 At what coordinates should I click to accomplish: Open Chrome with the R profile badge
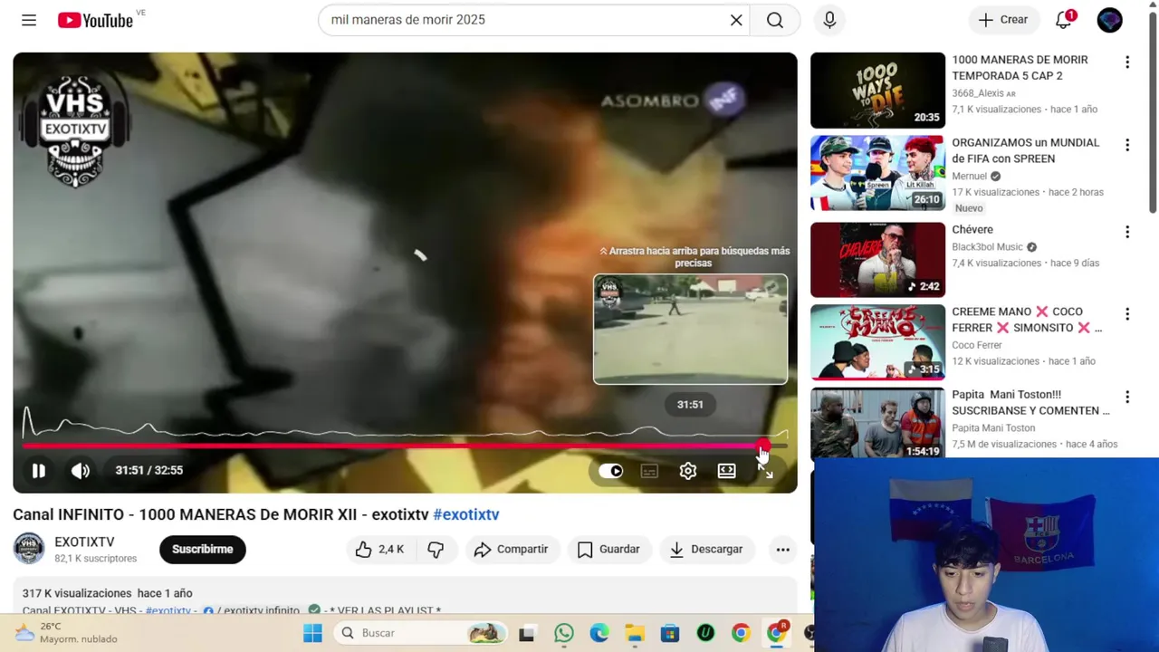[776, 633]
